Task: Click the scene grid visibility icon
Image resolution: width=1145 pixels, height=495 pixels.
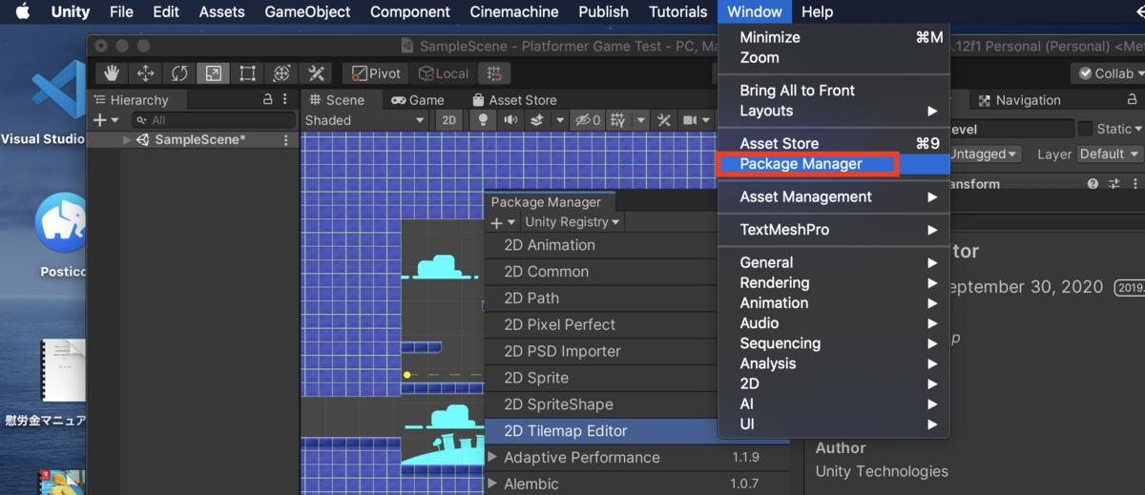Action: click(617, 120)
